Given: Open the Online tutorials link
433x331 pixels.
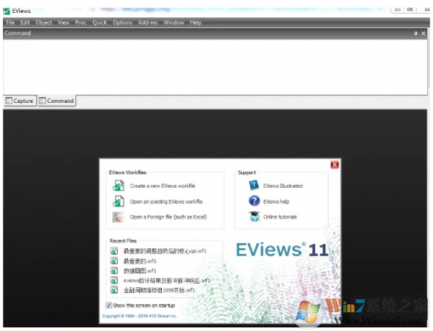Looking at the screenshot, I should [x=280, y=217].
